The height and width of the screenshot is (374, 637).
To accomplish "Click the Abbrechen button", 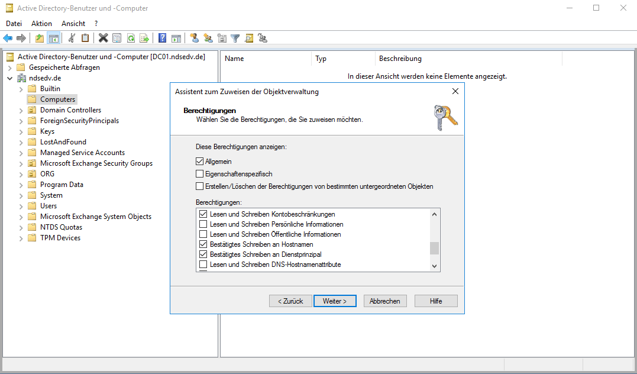I will pyautogui.click(x=384, y=301).
